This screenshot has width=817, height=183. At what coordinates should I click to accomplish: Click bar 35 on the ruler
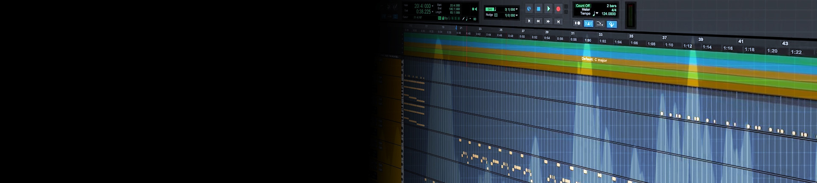pyautogui.click(x=631, y=36)
